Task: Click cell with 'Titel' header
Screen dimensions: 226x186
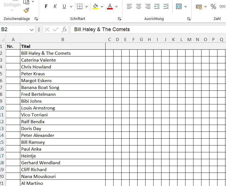Action: click(63, 46)
